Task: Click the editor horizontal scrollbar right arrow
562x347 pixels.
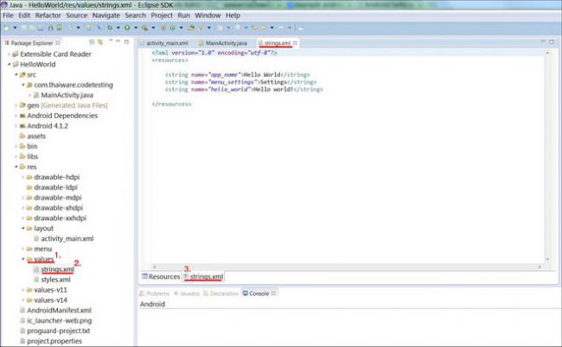Action: coord(540,267)
